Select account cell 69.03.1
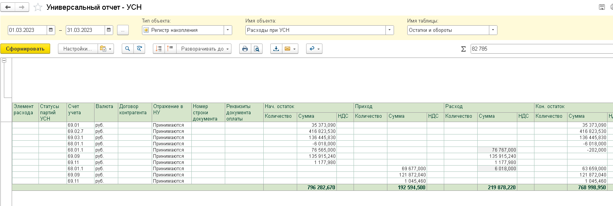Screen dimensions: 613x206 coord(81,138)
